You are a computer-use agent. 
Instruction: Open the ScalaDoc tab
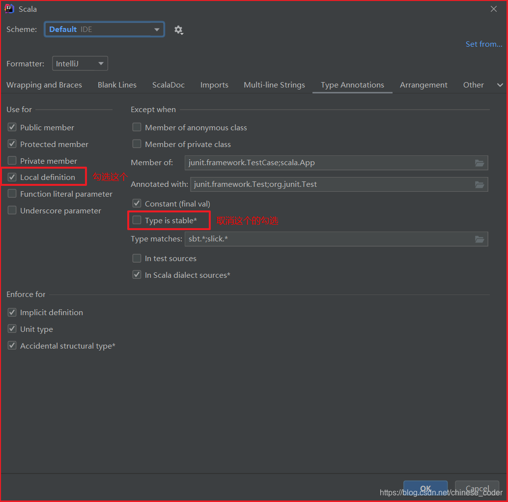(169, 85)
